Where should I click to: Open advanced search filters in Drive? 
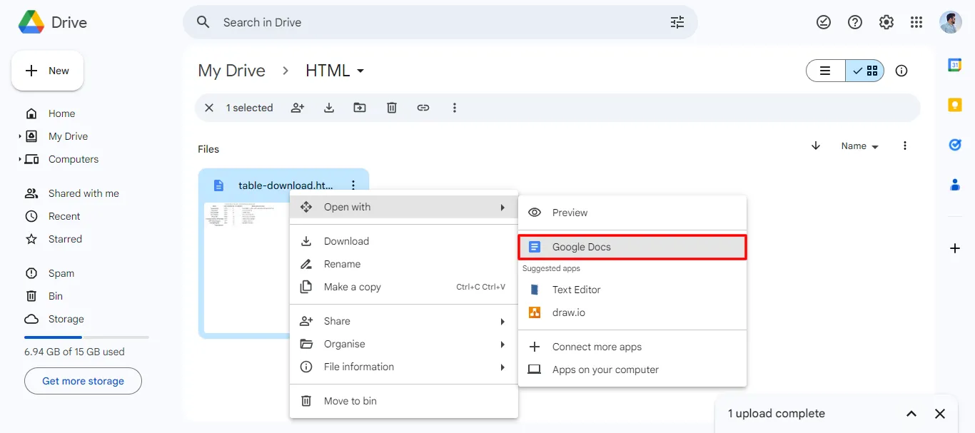coord(677,22)
